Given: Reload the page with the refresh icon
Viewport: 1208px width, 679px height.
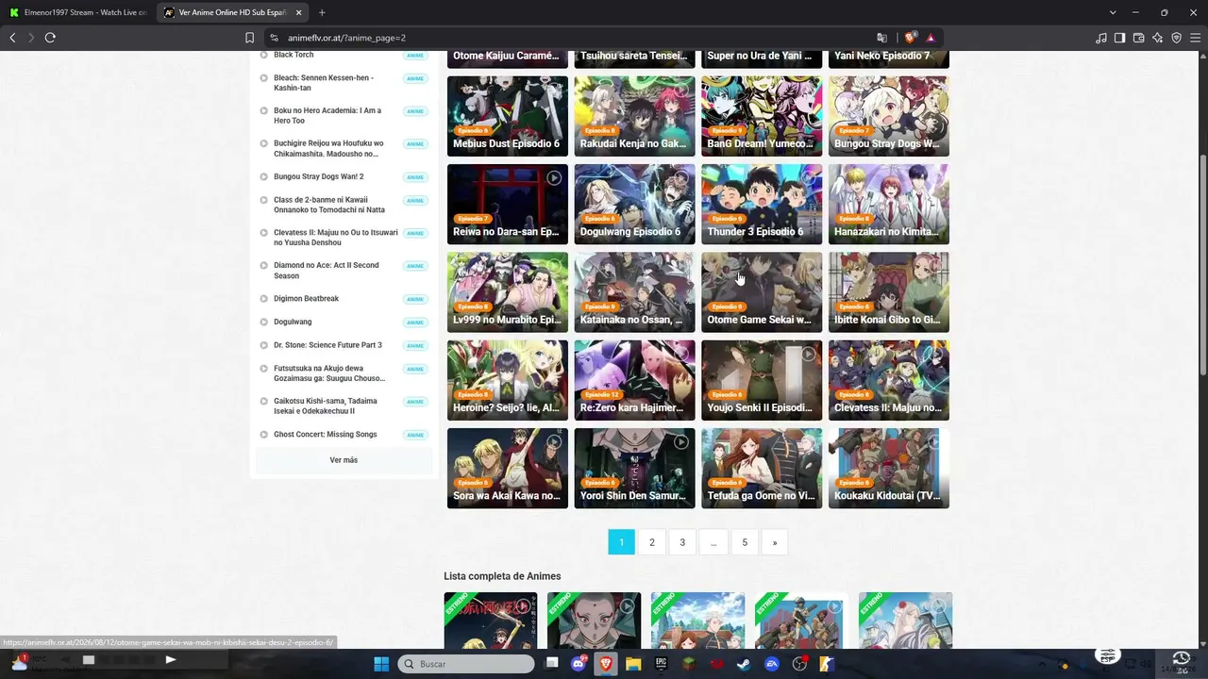Looking at the screenshot, I should (50, 38).
